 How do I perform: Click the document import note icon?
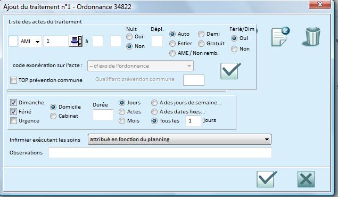[280, 36]
